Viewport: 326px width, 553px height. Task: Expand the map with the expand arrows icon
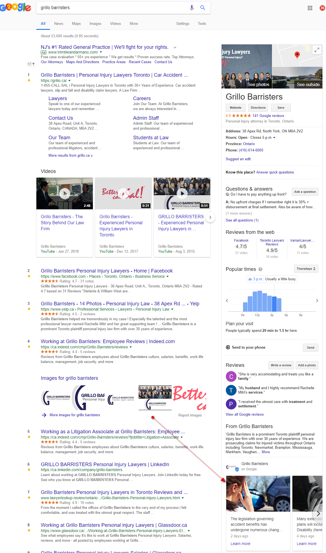(x=317, y=50)
